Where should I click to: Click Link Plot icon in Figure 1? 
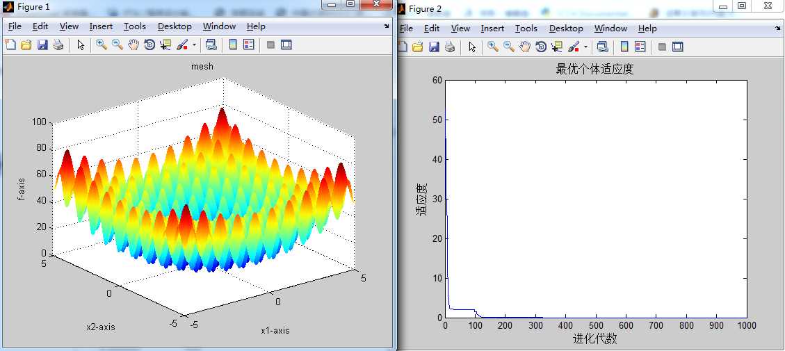tap(211, 45)
